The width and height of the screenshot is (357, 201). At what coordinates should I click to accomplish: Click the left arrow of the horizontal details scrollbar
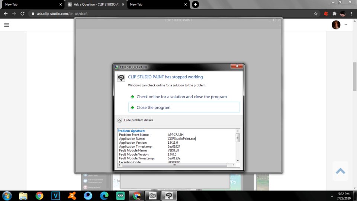(120, 165)
